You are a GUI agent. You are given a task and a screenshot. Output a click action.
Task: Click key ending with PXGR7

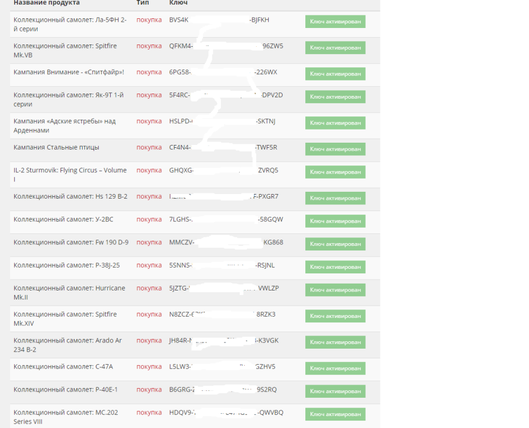224,196
